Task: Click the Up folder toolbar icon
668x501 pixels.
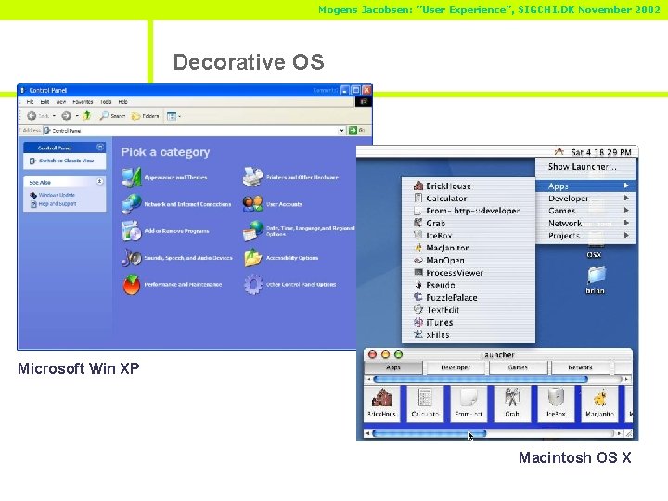Action: click(87, 115)
